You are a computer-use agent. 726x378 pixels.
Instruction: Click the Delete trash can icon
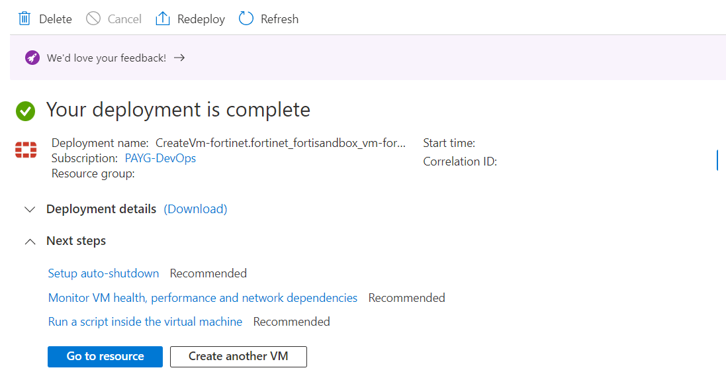[x=24, y=19]
